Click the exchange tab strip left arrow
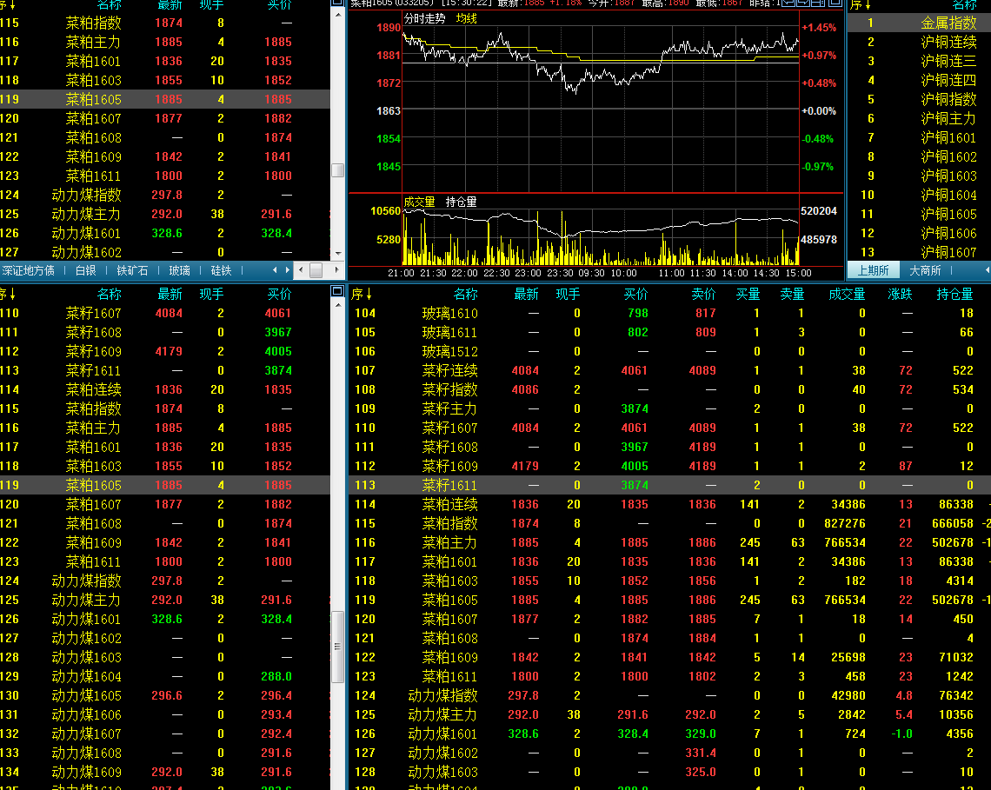Image resolution: width=991 pixels, height=790 pixels. (x=988, y=270)
